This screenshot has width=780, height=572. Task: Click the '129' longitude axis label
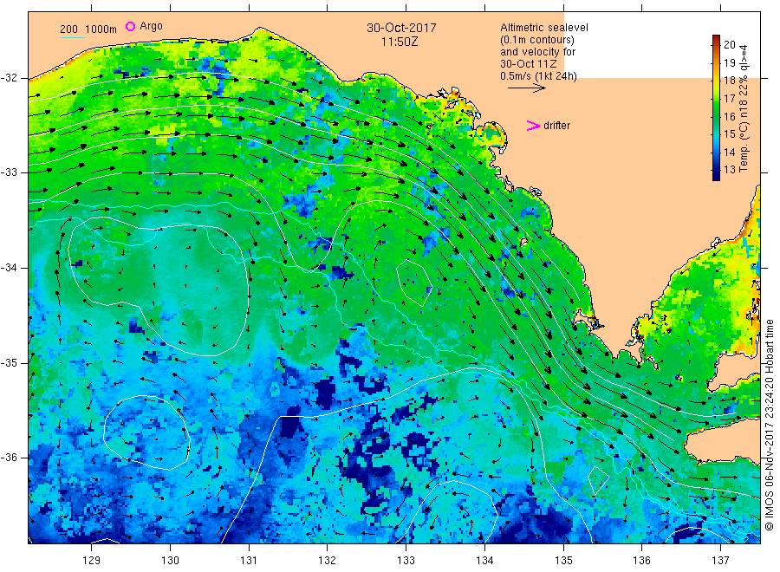(x=92, y=561)
